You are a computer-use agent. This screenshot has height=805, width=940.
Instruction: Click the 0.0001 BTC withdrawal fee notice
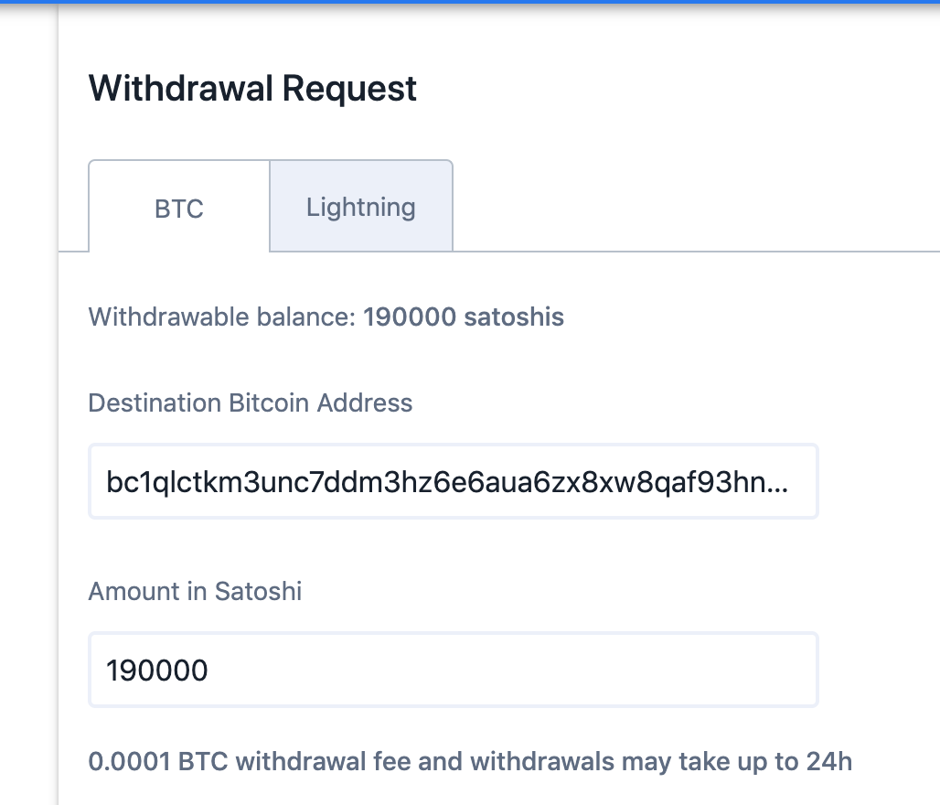(x=470, y=761)
